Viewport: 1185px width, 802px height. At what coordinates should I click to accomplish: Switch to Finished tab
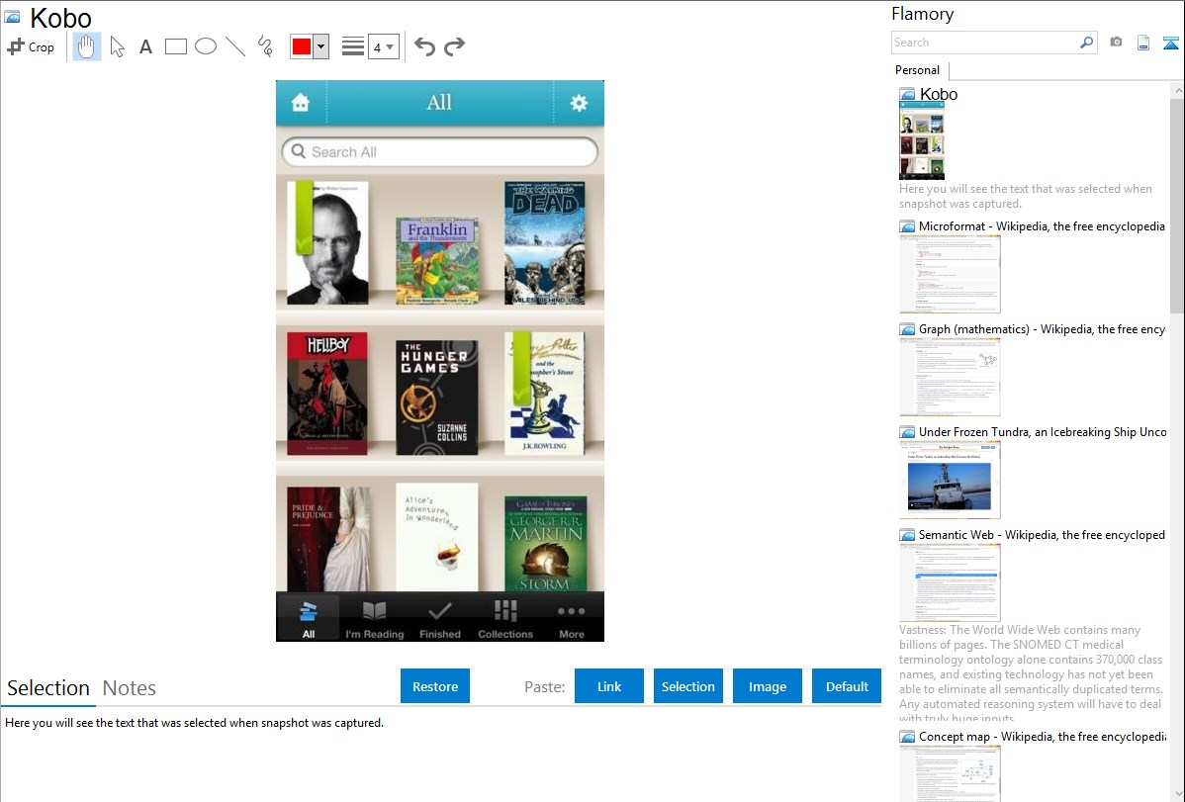click(x=440, y=617)
